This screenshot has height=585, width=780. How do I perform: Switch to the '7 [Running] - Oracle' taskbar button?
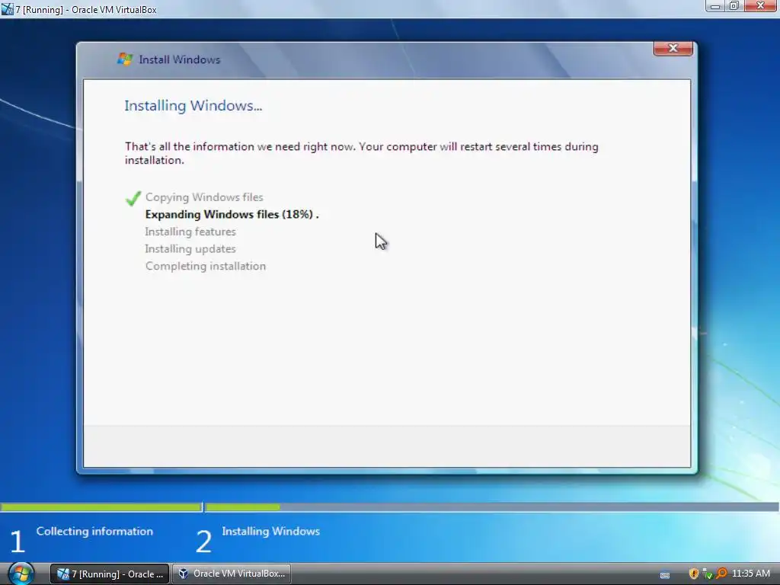pos(110,574)
